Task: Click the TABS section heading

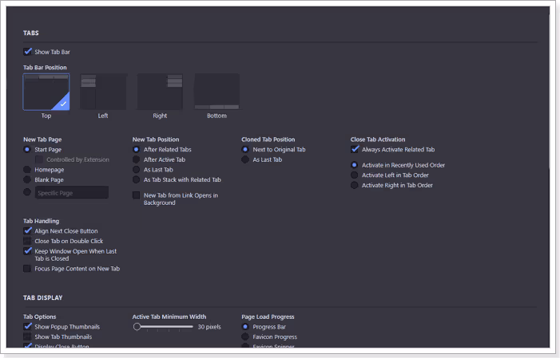Action: pyautogui.click(x=31, y=33)
